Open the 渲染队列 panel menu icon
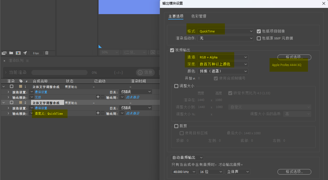The height and width of the screenshot is (180, 328). click(27, 61)
